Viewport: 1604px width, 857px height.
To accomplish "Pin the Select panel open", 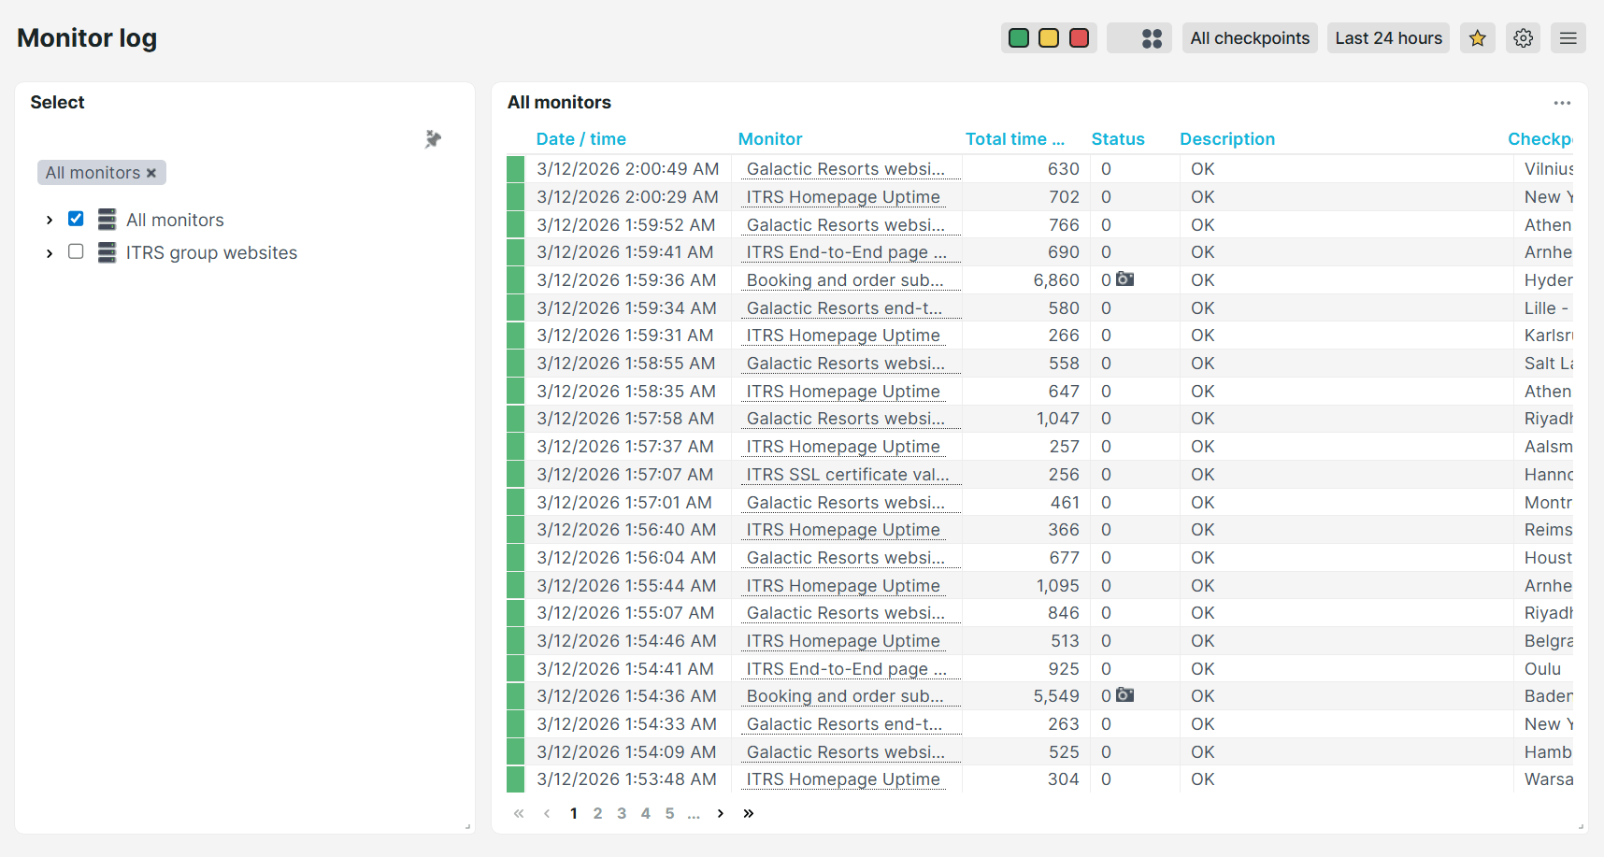I will pyautogui.click(x=433, y=138).
